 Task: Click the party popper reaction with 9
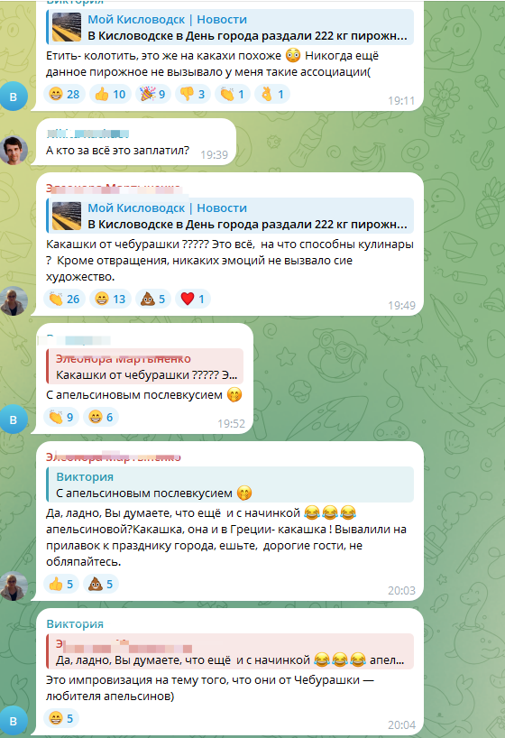[153, 94]
